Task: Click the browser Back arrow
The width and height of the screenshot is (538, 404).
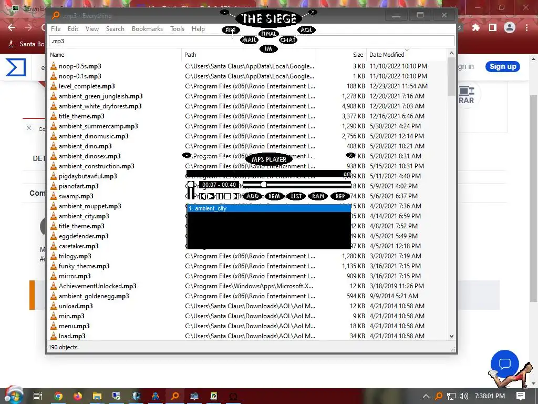Action: coord(12,27)
